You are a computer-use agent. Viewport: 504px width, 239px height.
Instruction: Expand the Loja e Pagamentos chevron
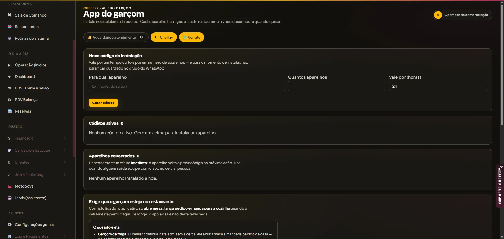(65, 236)
